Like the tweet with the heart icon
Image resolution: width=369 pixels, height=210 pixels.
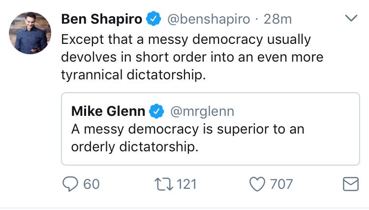(x=257, y=184)
